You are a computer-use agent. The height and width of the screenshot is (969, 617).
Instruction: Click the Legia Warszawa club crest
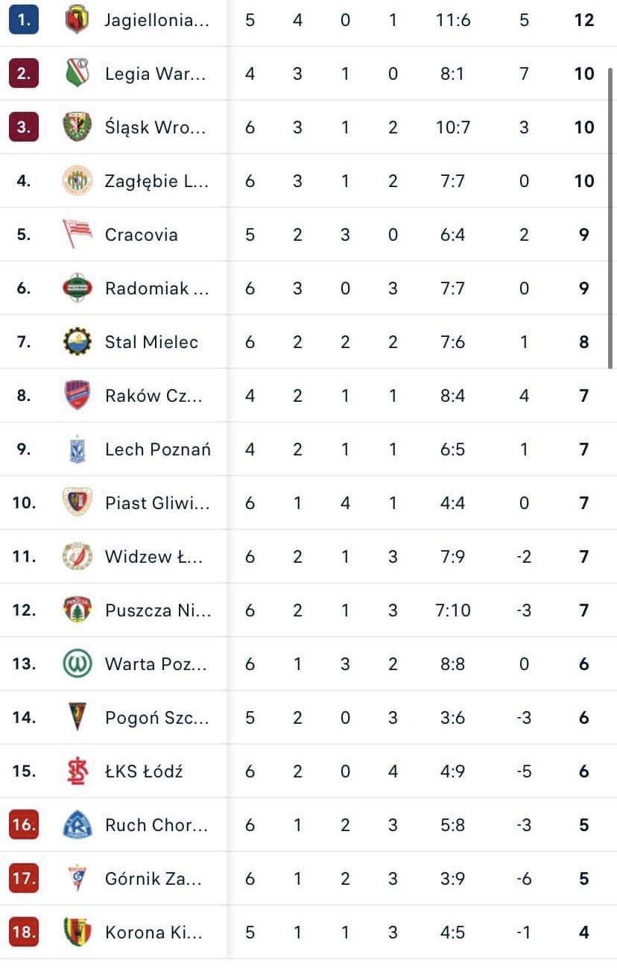point(77,73)
